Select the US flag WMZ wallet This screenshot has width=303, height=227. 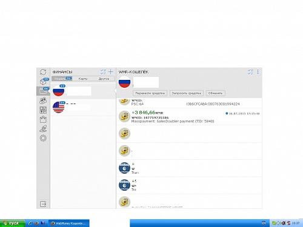(x=83, y=107)
